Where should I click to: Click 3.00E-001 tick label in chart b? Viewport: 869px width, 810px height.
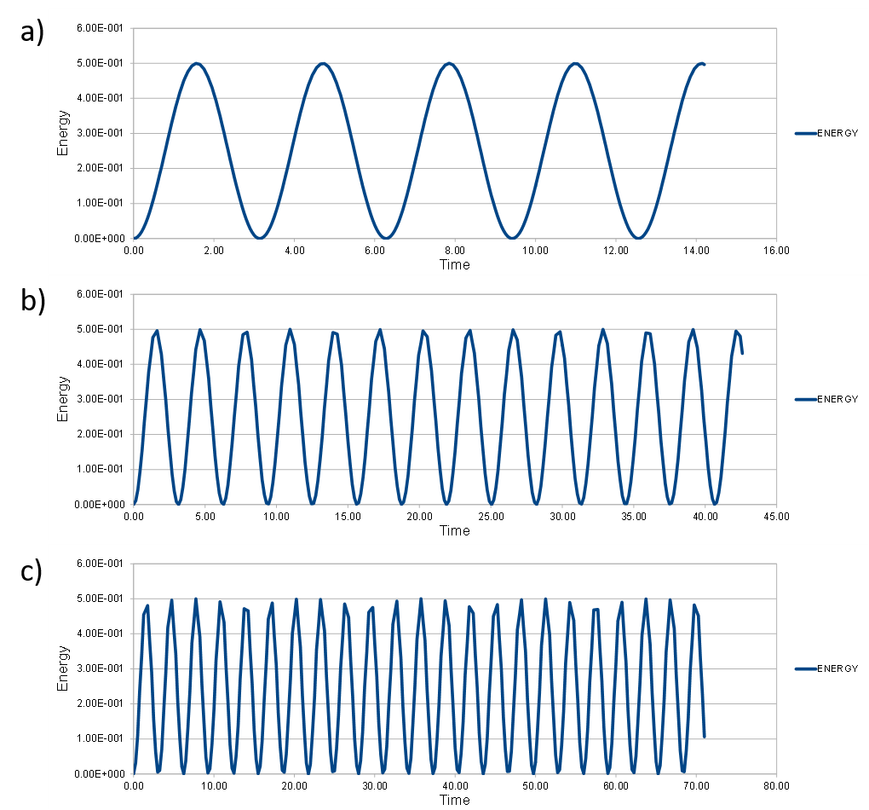100,399
